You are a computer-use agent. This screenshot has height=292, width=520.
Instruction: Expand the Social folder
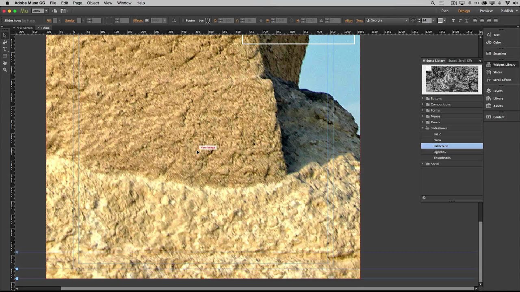pos(423,164)
